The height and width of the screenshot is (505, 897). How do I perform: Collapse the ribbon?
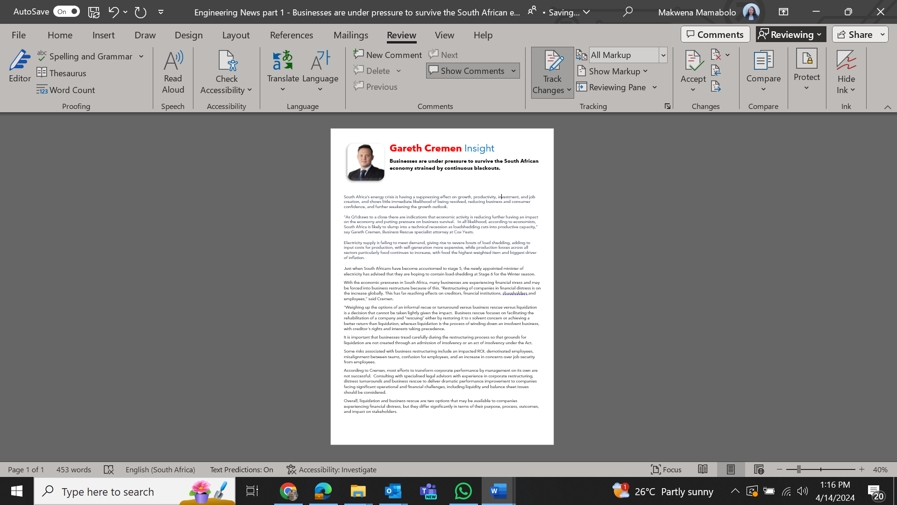(887, 107)
